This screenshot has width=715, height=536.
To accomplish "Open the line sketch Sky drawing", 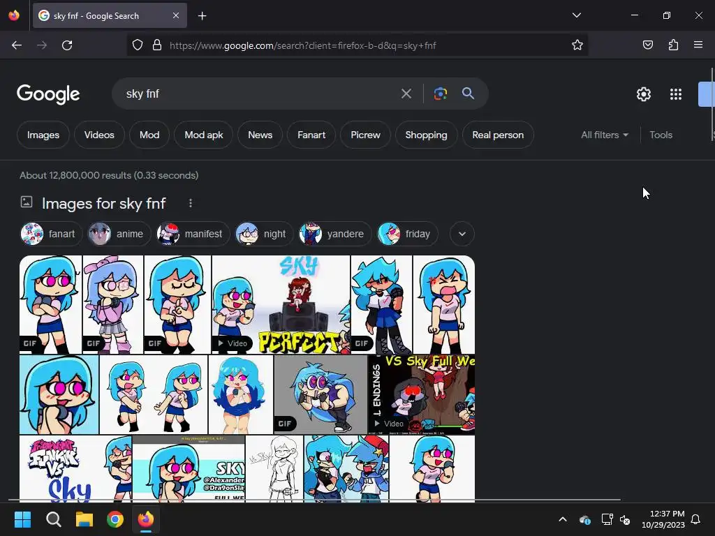I will [274, 469].
